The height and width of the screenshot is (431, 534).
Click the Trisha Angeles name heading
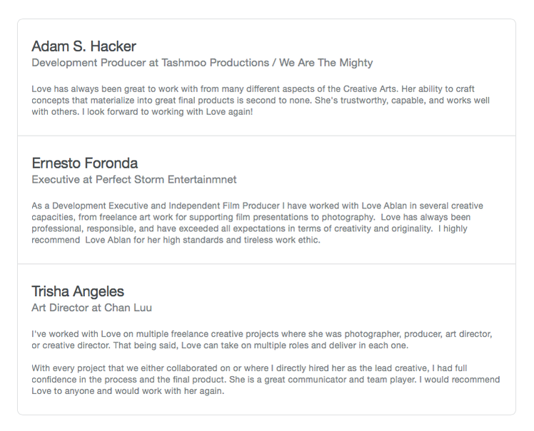click(78, 291)
